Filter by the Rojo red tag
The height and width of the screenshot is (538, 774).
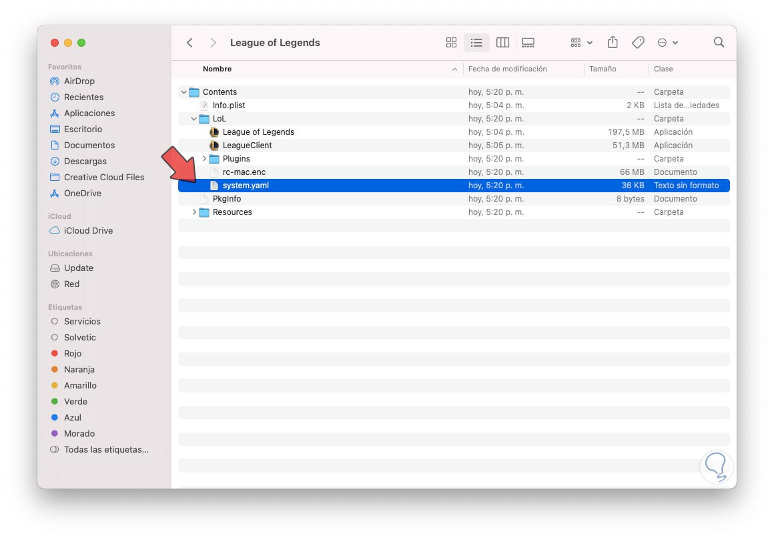73,353
